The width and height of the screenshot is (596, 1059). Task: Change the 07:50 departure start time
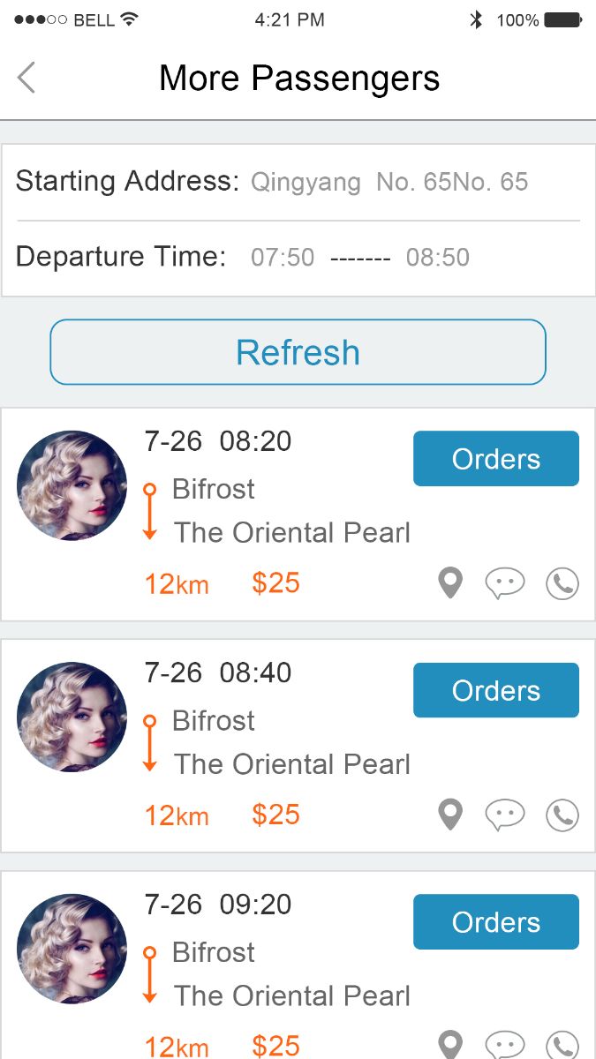tap(283, 258)
